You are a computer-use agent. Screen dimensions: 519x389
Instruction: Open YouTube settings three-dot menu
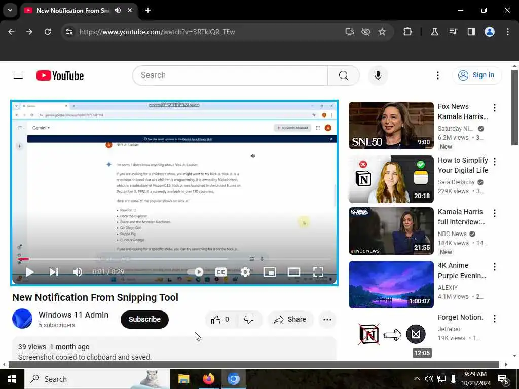click(x=437, y=75)
